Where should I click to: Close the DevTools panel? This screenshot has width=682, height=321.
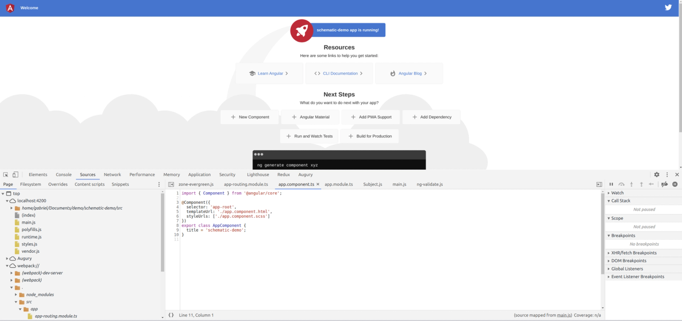coord(677,175)
